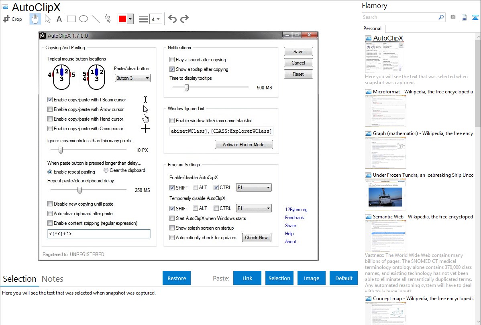The width and height of the screenshot is (481, 325).
Task: Click the blue triangle icon beside search
Action: click(475, 17)
